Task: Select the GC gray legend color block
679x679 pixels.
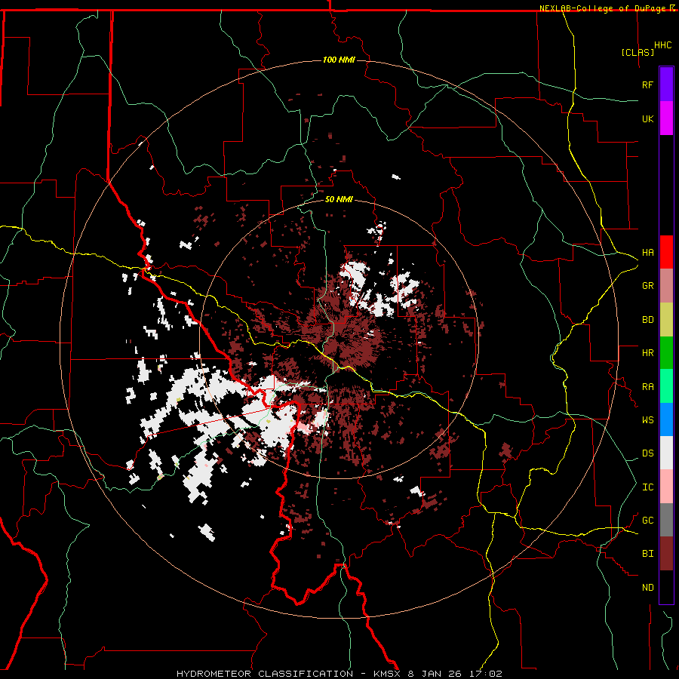Action: [x=666, y=520]
